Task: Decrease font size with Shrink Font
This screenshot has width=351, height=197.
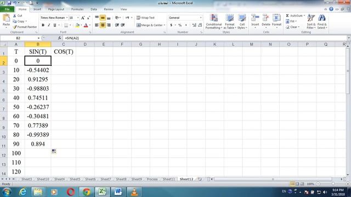Action: coord(88,18)
